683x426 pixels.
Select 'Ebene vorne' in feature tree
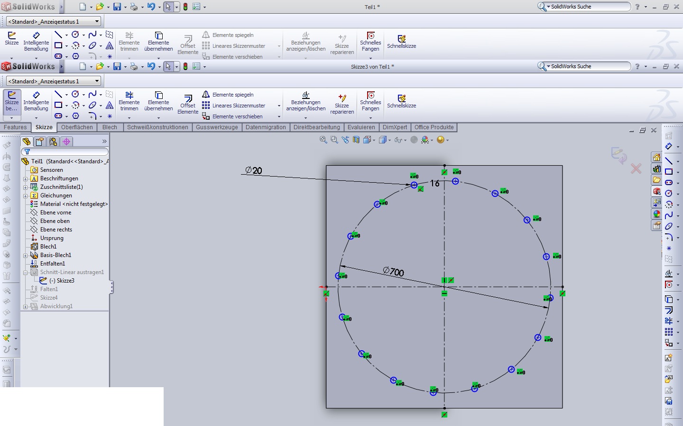[x=55, y=213]
